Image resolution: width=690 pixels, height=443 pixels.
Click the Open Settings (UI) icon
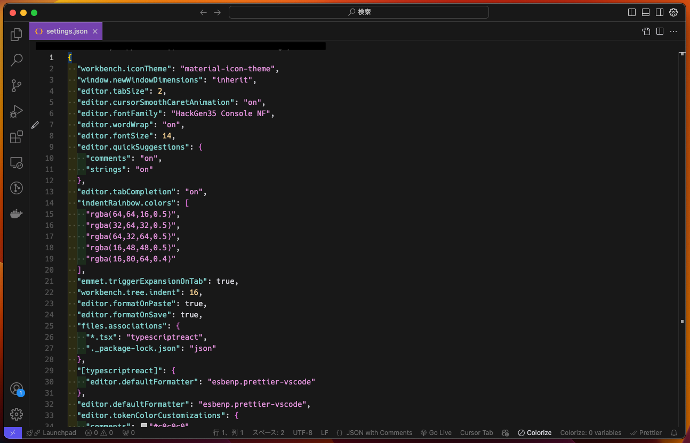(646, 31)
